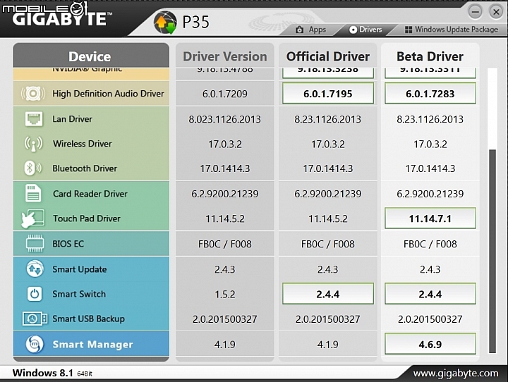Select the Touch Pad Driver label
The height and width of the screenshot is (382, 508).
(x=87, y=218)
